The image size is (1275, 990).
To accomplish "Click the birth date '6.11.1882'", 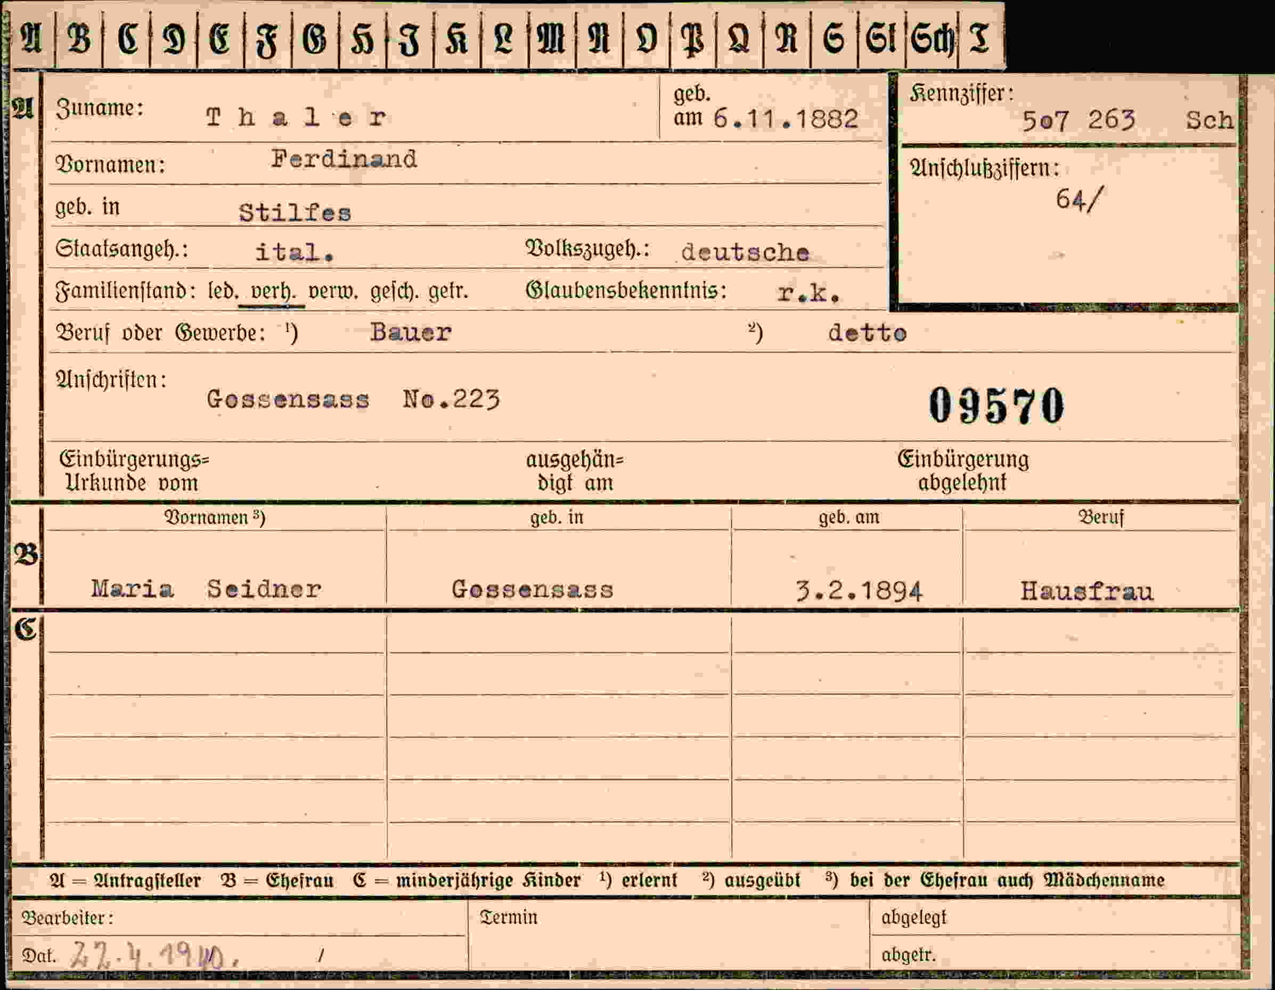I will [786, 119].
